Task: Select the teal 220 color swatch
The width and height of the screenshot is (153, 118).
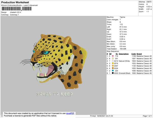Action: point(113,71)
